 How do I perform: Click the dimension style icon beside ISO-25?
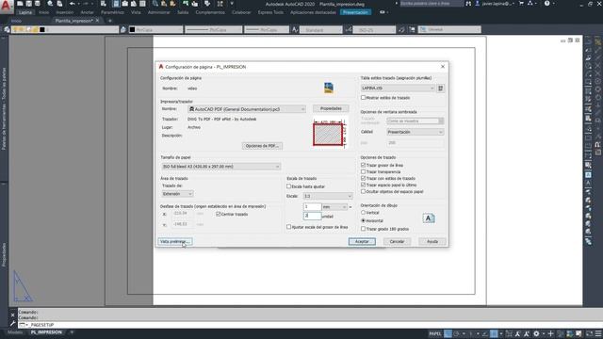pyautogui.click(x=348, y=29)
